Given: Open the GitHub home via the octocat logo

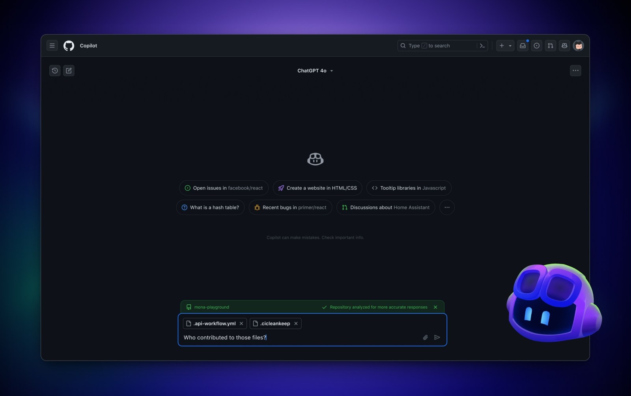Looking at the screenshot, I should [x=69, y=45].
